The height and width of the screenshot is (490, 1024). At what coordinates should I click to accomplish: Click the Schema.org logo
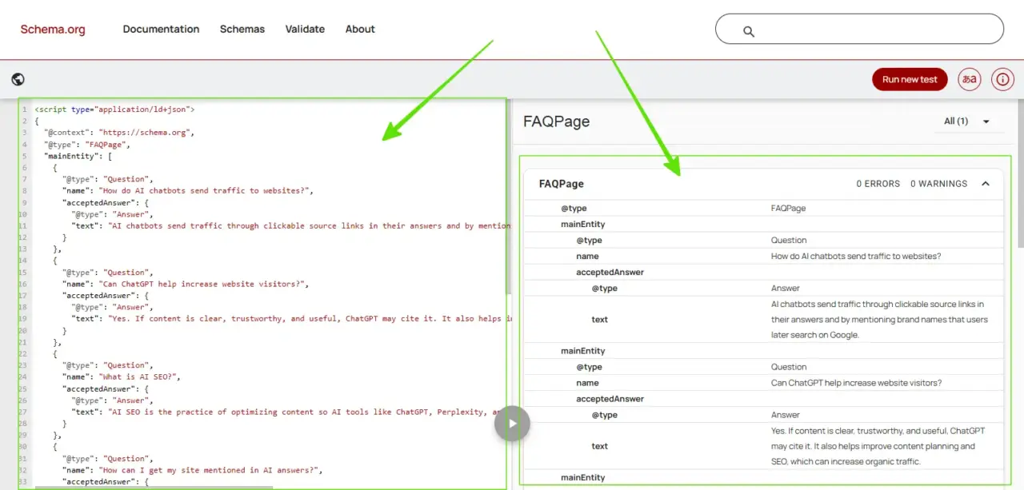(53, 29)
